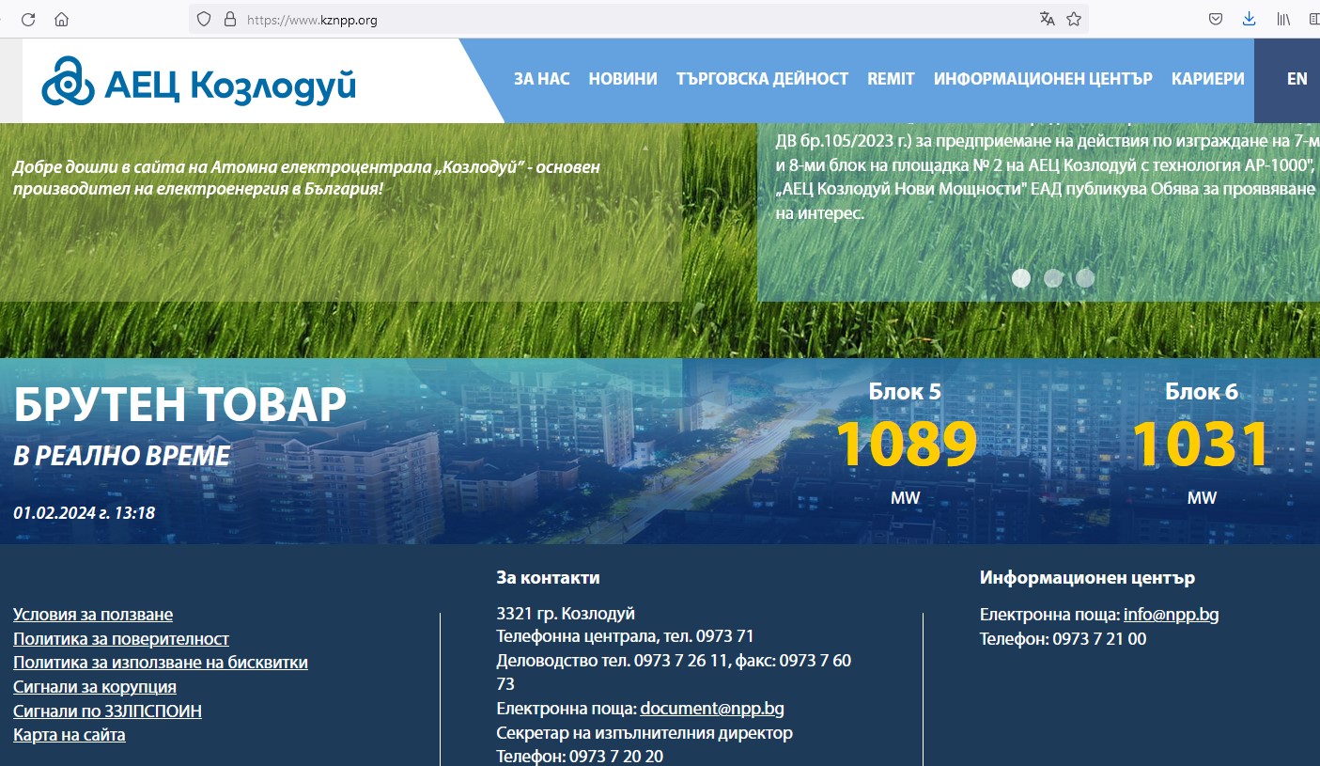Click the browser reload icon
The width and height of the screenshot is (1320, 766).
pyautogui.click(x=28, y=19)
